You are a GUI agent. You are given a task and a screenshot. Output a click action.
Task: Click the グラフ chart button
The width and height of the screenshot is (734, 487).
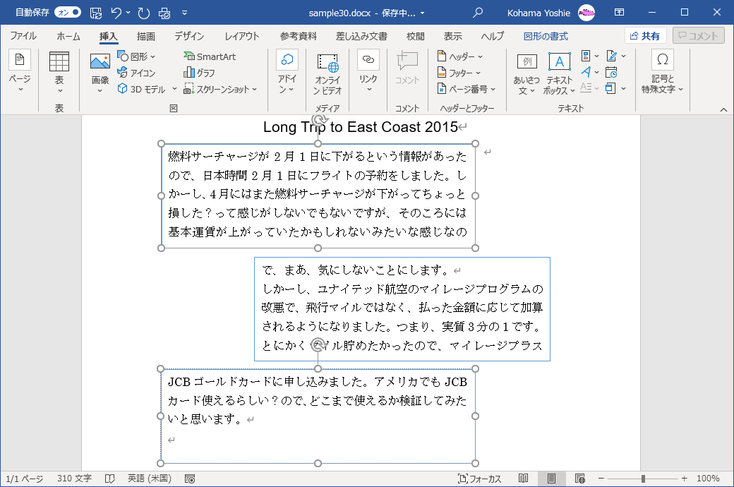200,73
